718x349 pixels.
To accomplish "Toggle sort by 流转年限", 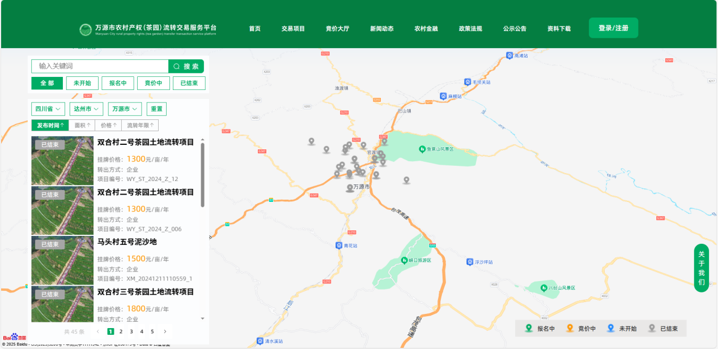I will (x=140, y=126).
